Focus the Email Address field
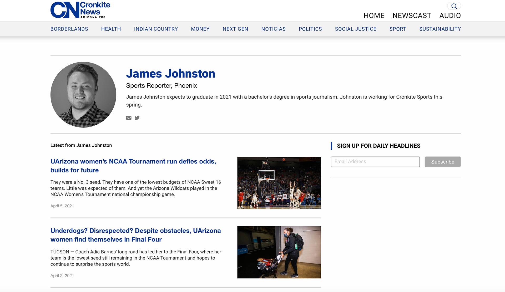Screen dimensions: 505x292 375,162
